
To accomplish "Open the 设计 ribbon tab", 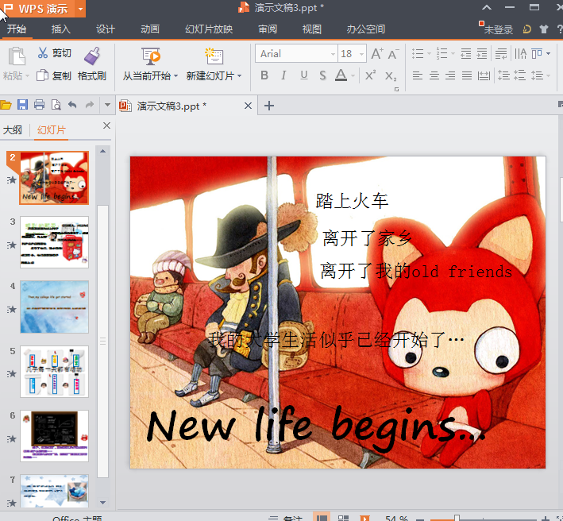I will click(x=106, y=29).
